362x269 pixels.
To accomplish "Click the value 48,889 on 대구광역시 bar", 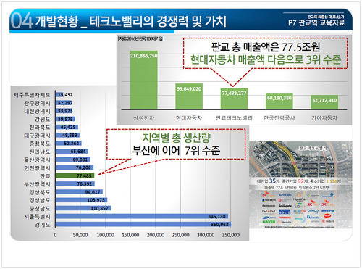I will pyautogui.click(x=70, y=135).
